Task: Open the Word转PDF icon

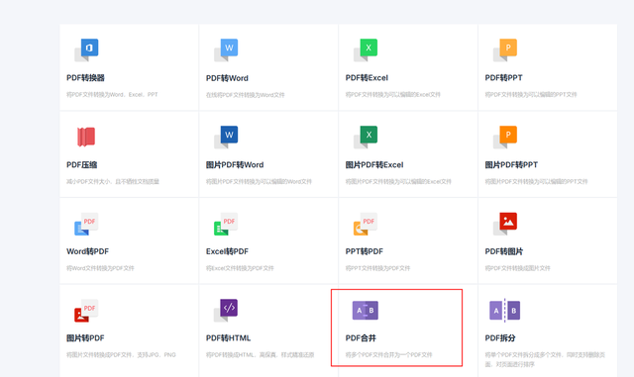Action: 86,224
